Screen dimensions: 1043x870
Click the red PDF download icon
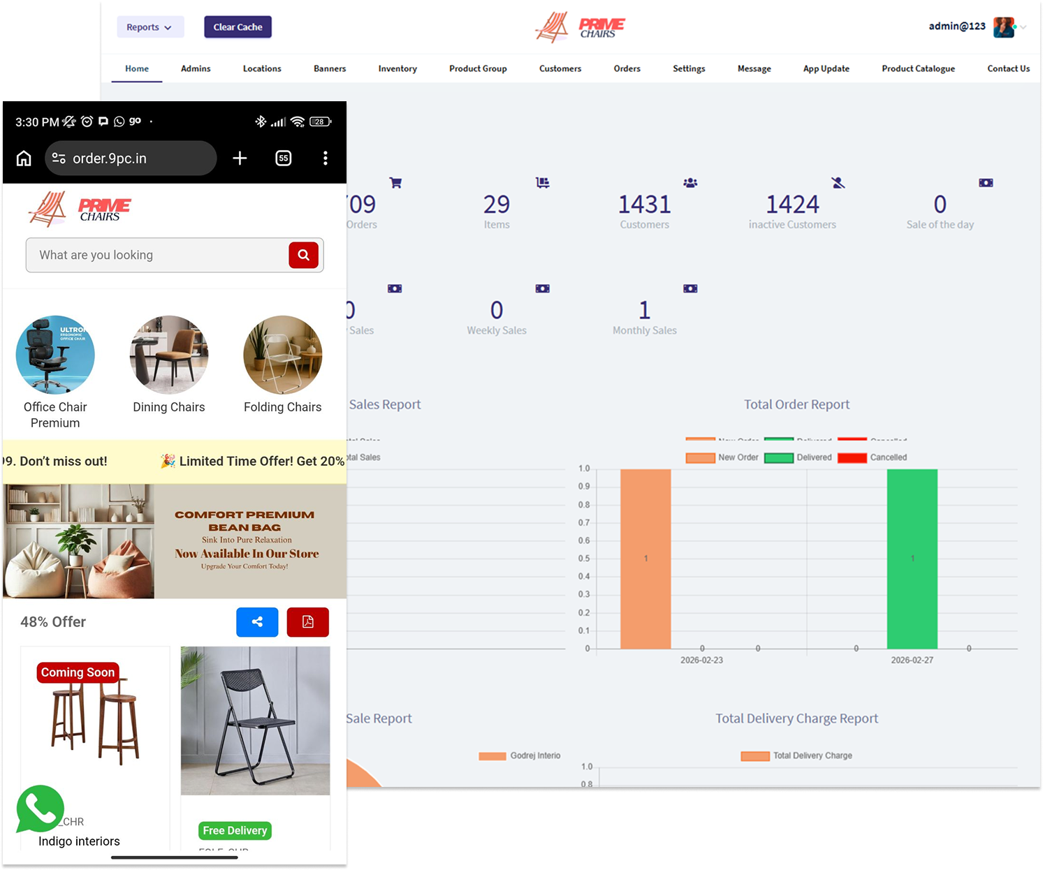[307, 622]
